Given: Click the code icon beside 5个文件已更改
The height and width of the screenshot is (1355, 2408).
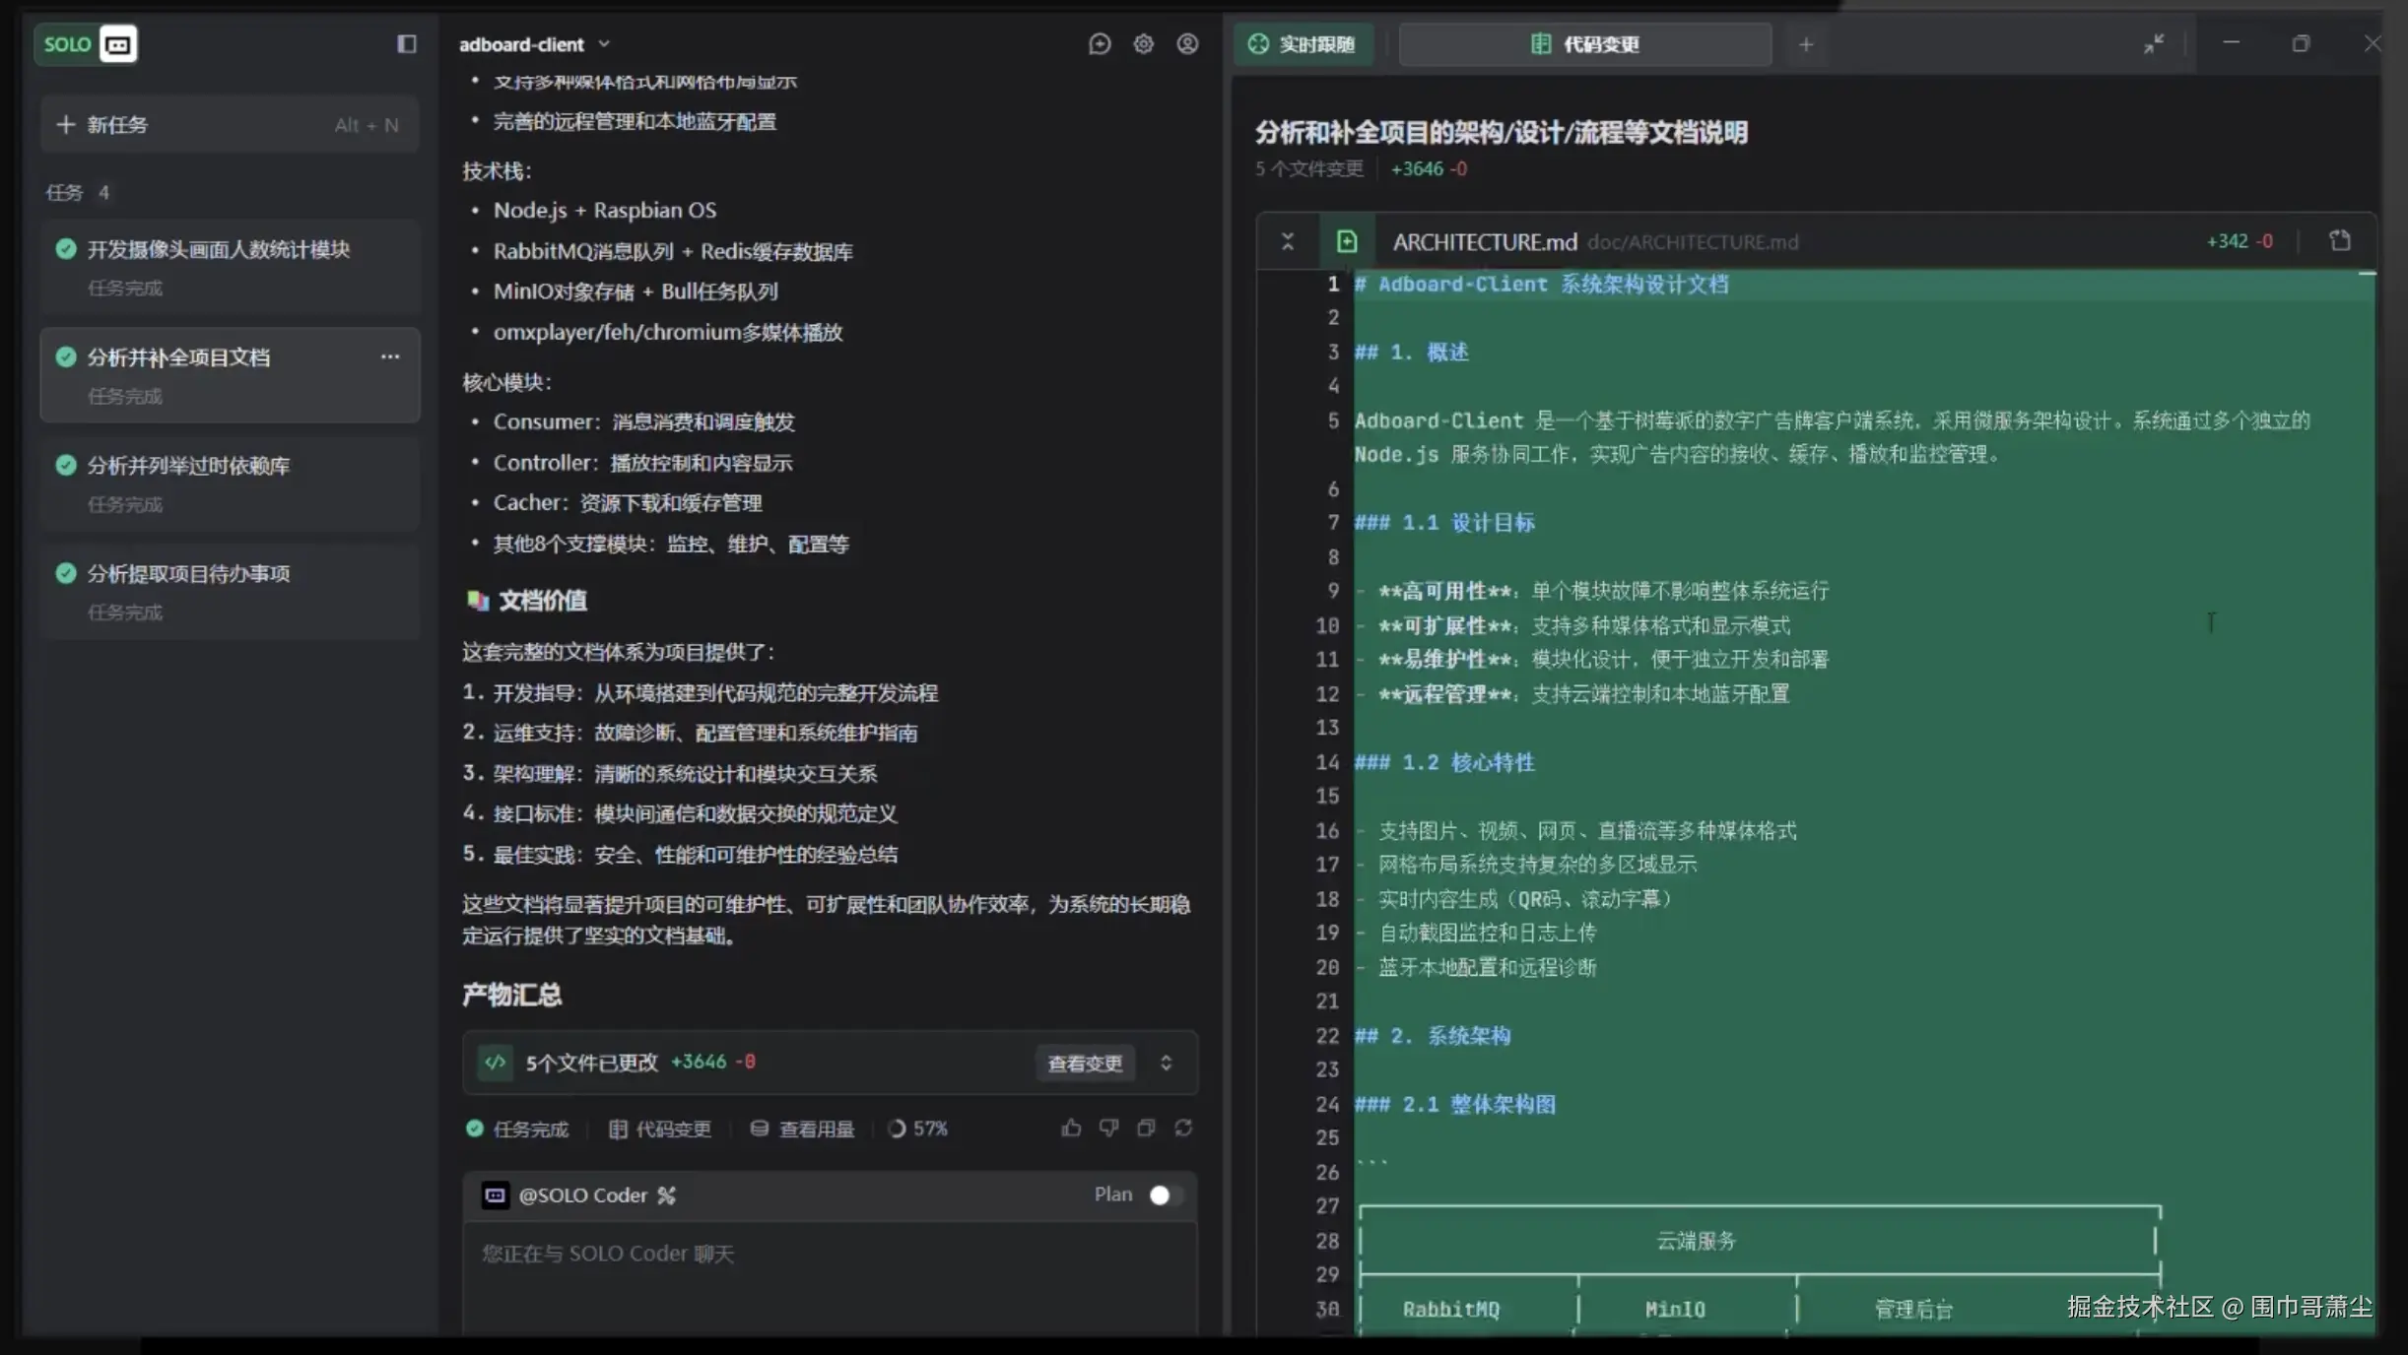Looking at the screenshot, I should coord(495,1062).
